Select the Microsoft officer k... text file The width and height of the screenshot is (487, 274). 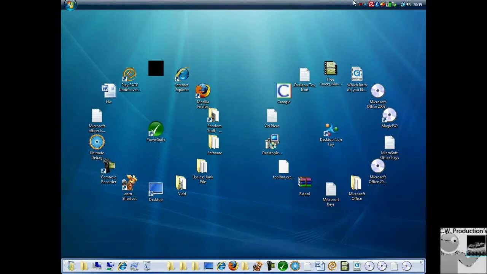[x=97, y=121]
